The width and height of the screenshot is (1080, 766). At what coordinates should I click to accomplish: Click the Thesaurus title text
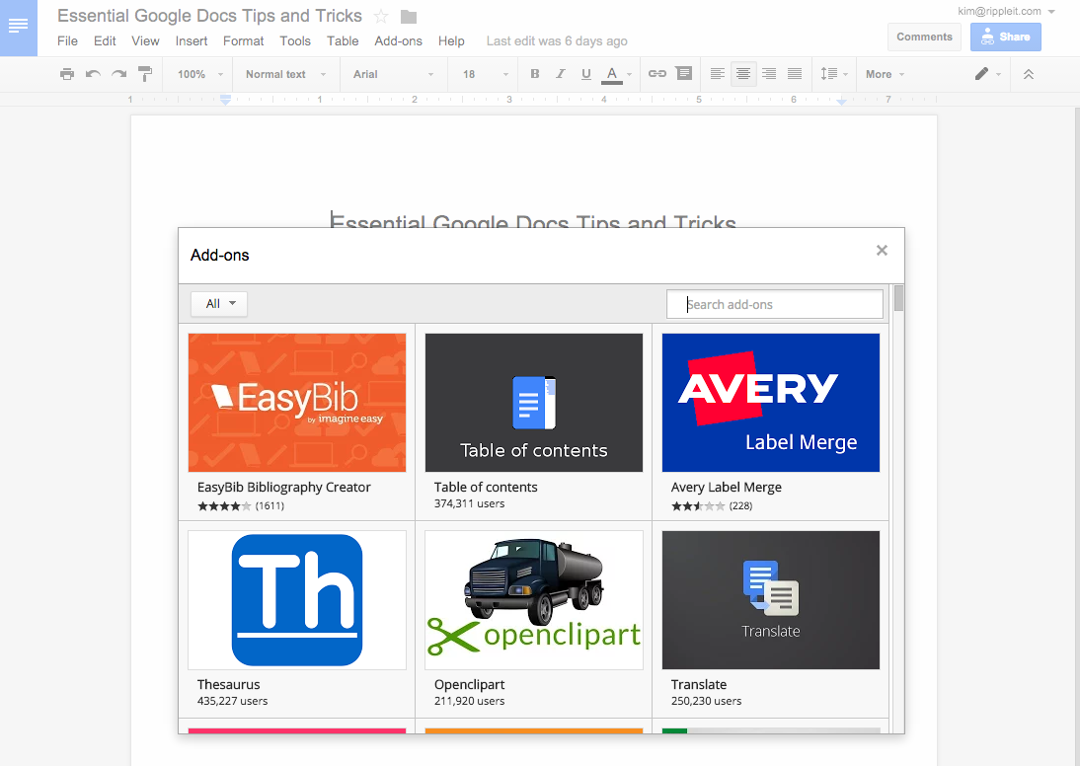(x=229, y=685)
